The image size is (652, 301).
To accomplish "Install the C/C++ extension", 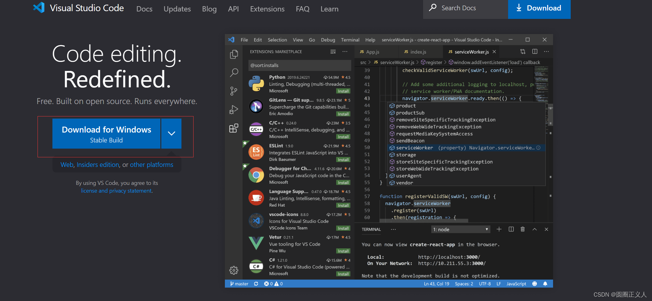I will tap(343, 137).
